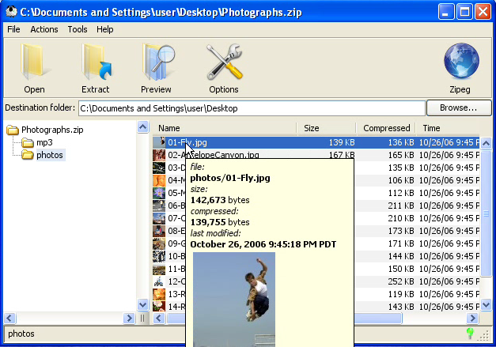The image size is (496, 347).
Task: Click the Photographs.zip root folder icon
Action: [x=13, y=130]
